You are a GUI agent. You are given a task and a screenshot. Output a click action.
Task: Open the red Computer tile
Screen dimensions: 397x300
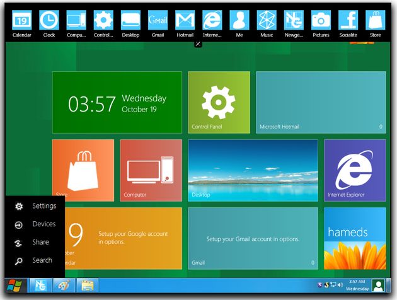click(x=151, y=170)
